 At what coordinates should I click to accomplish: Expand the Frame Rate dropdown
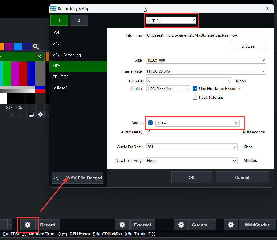pos(206,71)
